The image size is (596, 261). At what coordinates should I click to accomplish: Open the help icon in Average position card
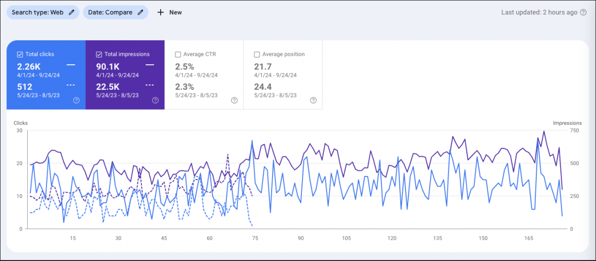pyautogui.click(x=313, y=100)
